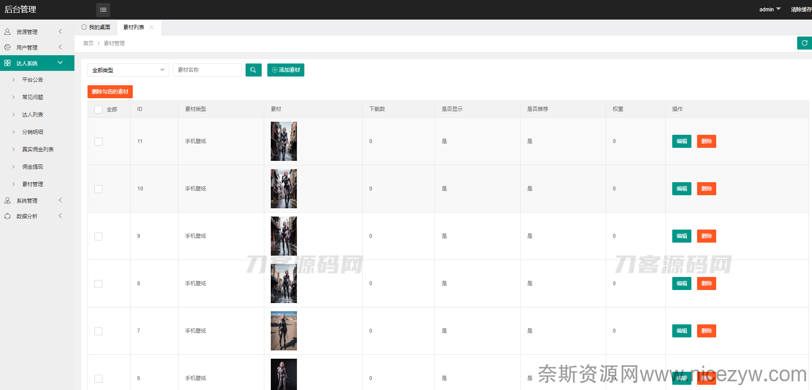This screenshot has width=812, height=390.
Task: Expand the 数据分析 menu chevron
Action: (x=60, y=216)
